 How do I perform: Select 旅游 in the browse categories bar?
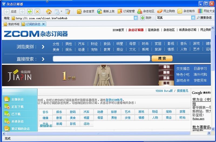pos(158,49)
